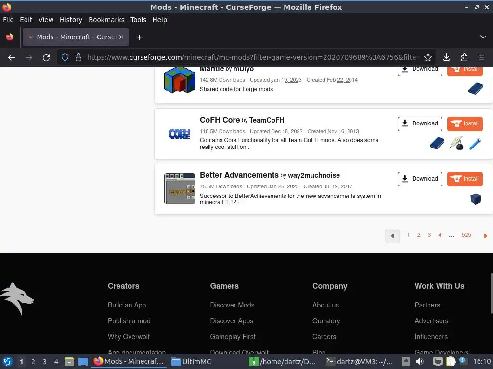The height and width of the screenshot is (369, 493).
Task: Open the taskbar start menu icon
Action: click(x=8, y=361)
